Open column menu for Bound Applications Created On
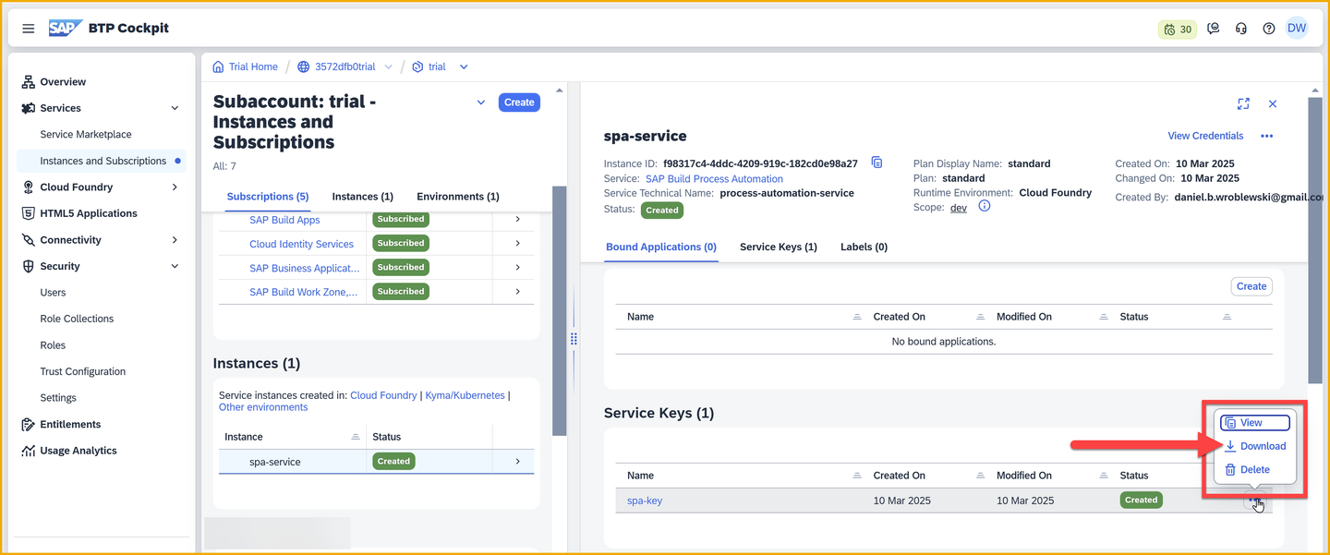1330x555 pixels. pyautogui.click(x=981, y=317)
